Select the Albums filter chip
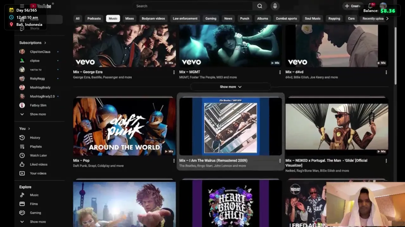Image resolution: width=405 pixels, height=227 pixels. pos(262,18)
